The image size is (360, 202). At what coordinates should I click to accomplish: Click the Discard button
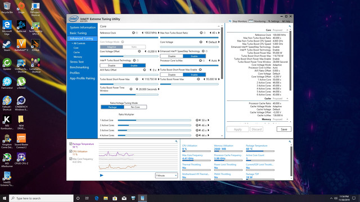coord(256,129)
